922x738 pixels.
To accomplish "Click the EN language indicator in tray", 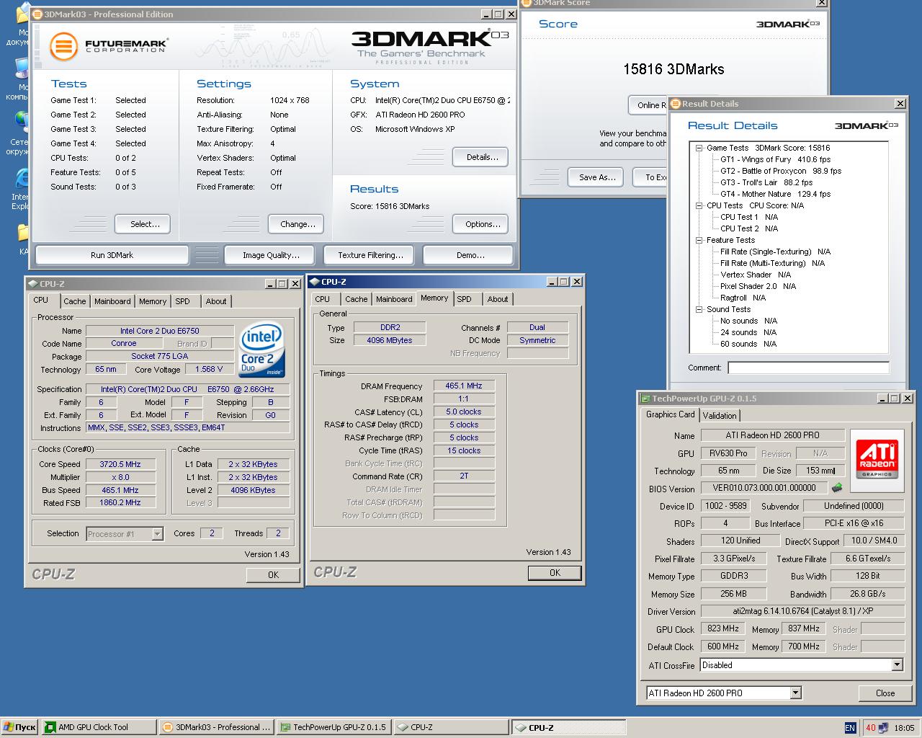I will tap(850, 728).
